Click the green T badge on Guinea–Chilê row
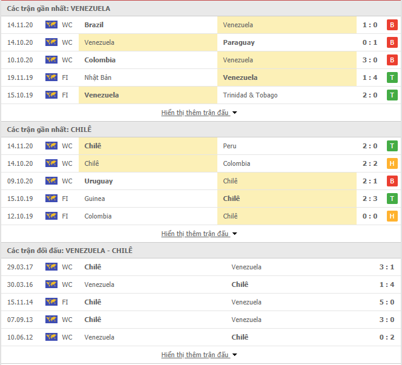This screenshot has width=402, height=365. point(392,199)
